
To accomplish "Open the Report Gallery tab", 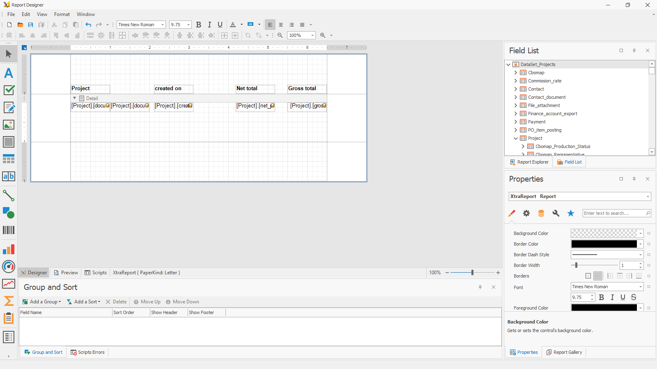I will pyautogui.click(x=564, y=352).
